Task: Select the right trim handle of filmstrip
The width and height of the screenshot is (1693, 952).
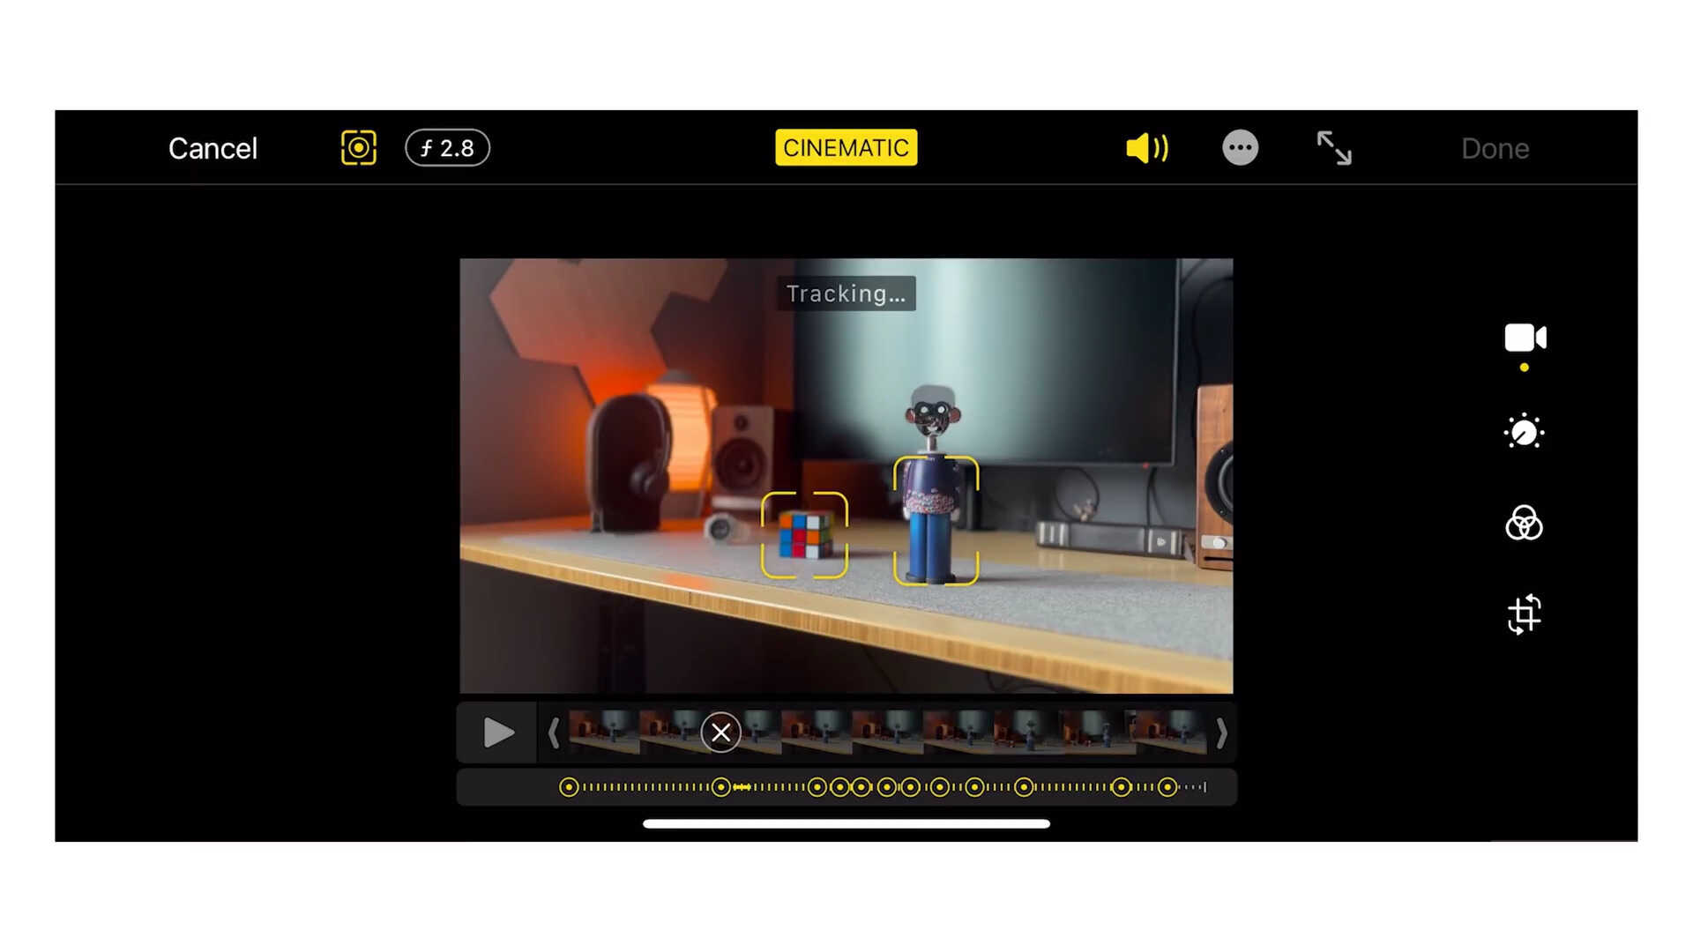Action: (x=1221, y=733)
